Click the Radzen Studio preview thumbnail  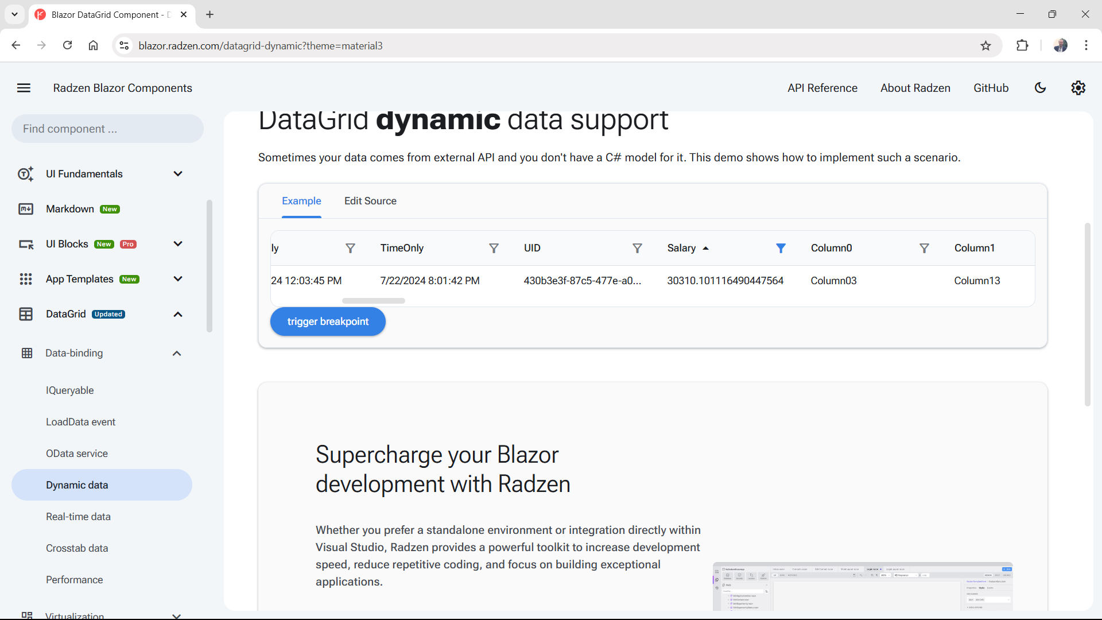[x=863, y=586]
